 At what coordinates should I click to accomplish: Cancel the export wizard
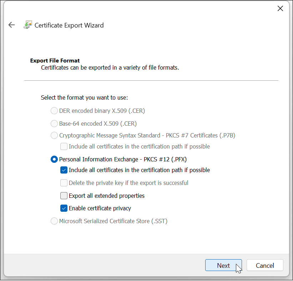pos(265,265)
